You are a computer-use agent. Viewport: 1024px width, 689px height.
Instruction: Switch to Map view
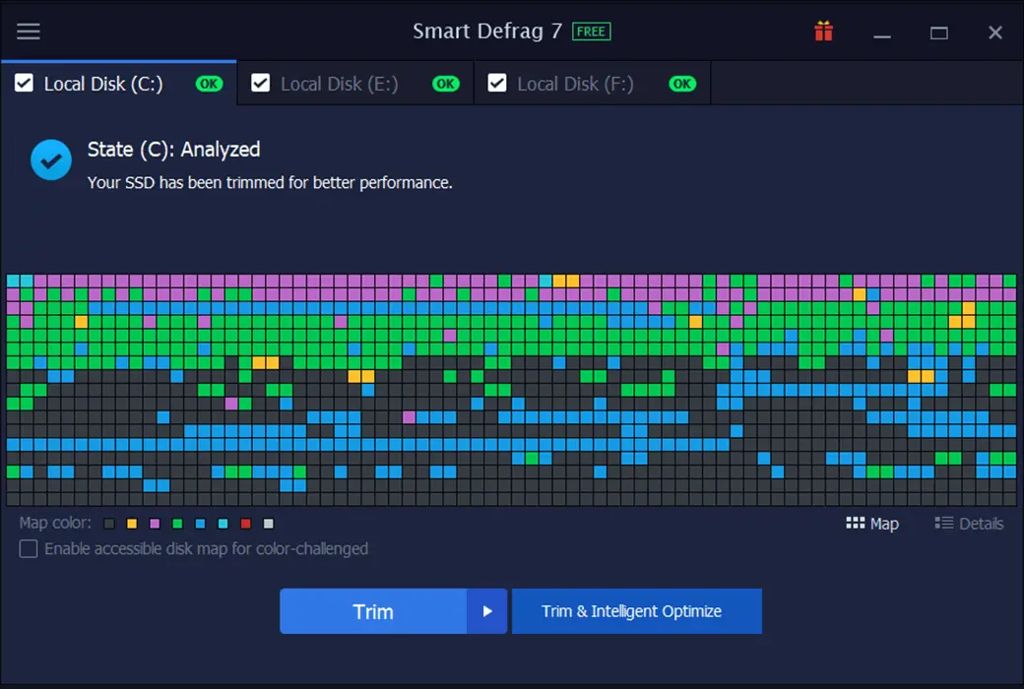pos(872,524)
